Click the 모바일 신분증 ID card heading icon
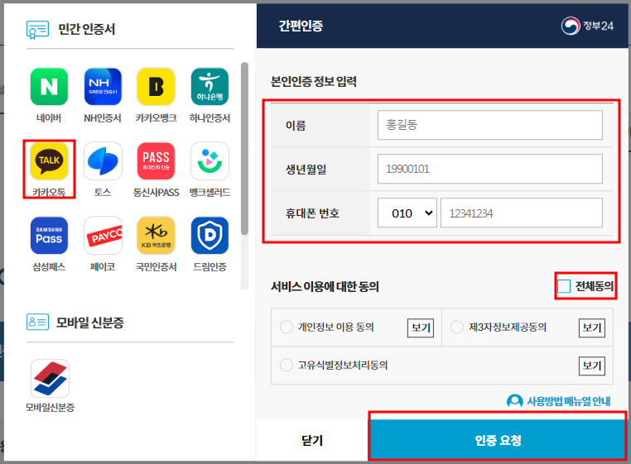The height and width of the screenshot is (464, 631). point(37,322)
